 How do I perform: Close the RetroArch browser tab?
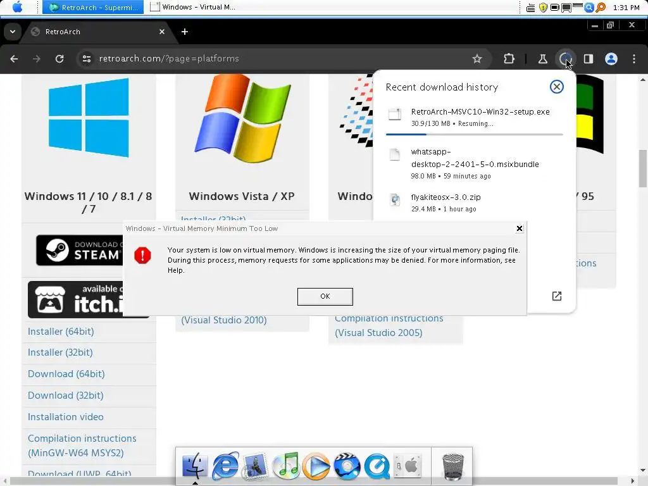pyautogui.click(x=162, y=32)
